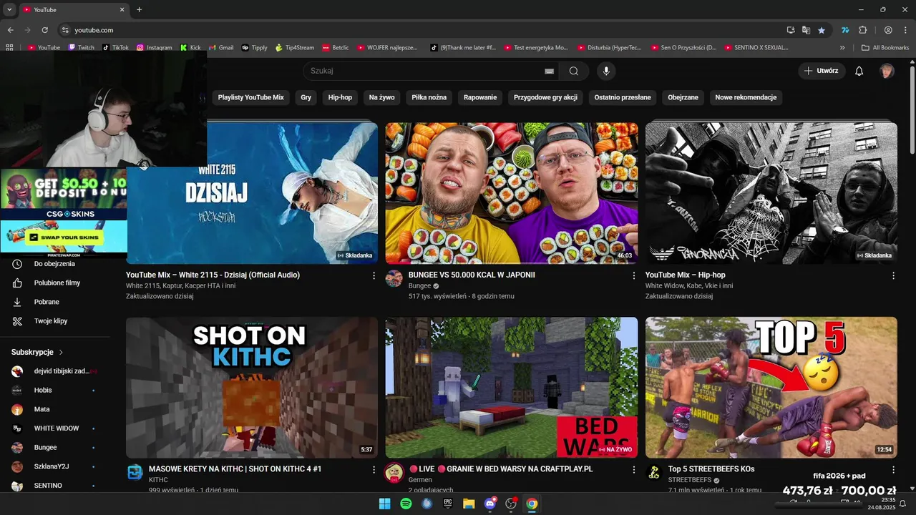Open Spotify from taskbar
Screen dimensions: 916x515
406,504
